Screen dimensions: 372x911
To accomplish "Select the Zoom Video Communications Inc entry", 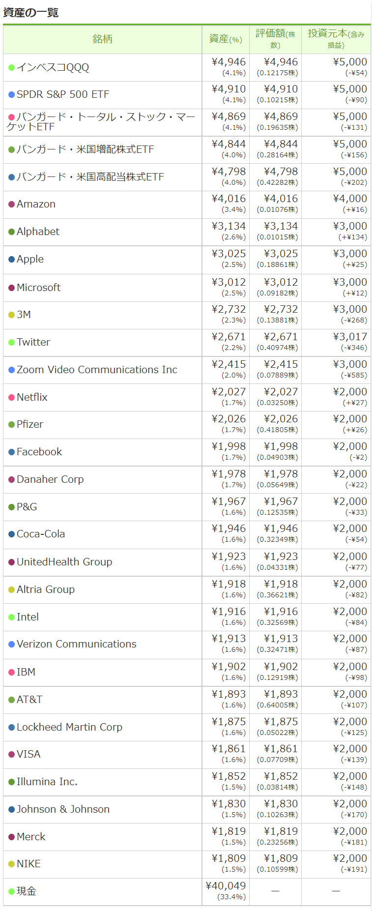I will pos(97,370).
